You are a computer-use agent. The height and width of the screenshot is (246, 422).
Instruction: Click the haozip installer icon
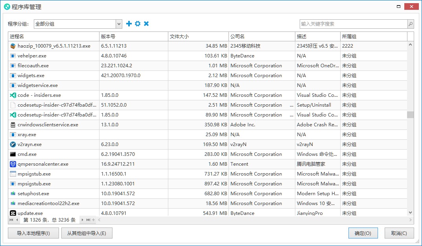(x=13, y=46)
